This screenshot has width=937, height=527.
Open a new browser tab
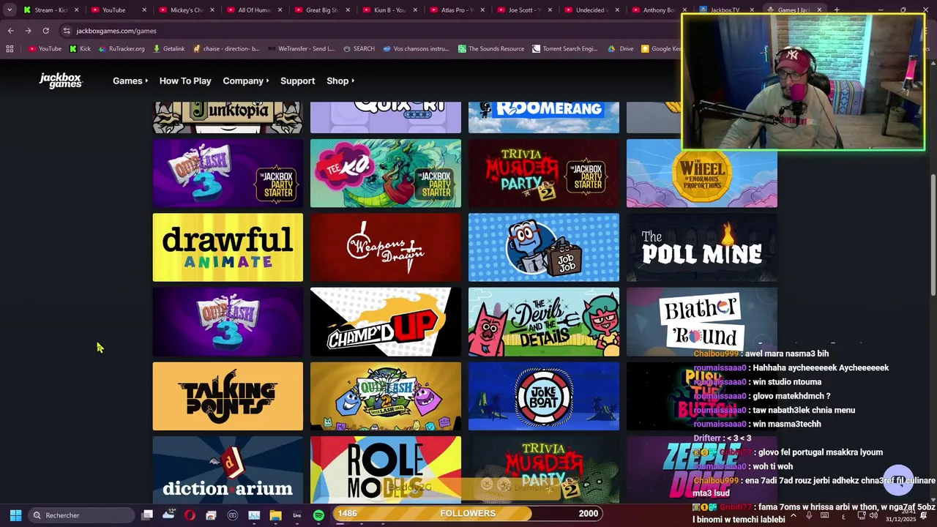837,10
